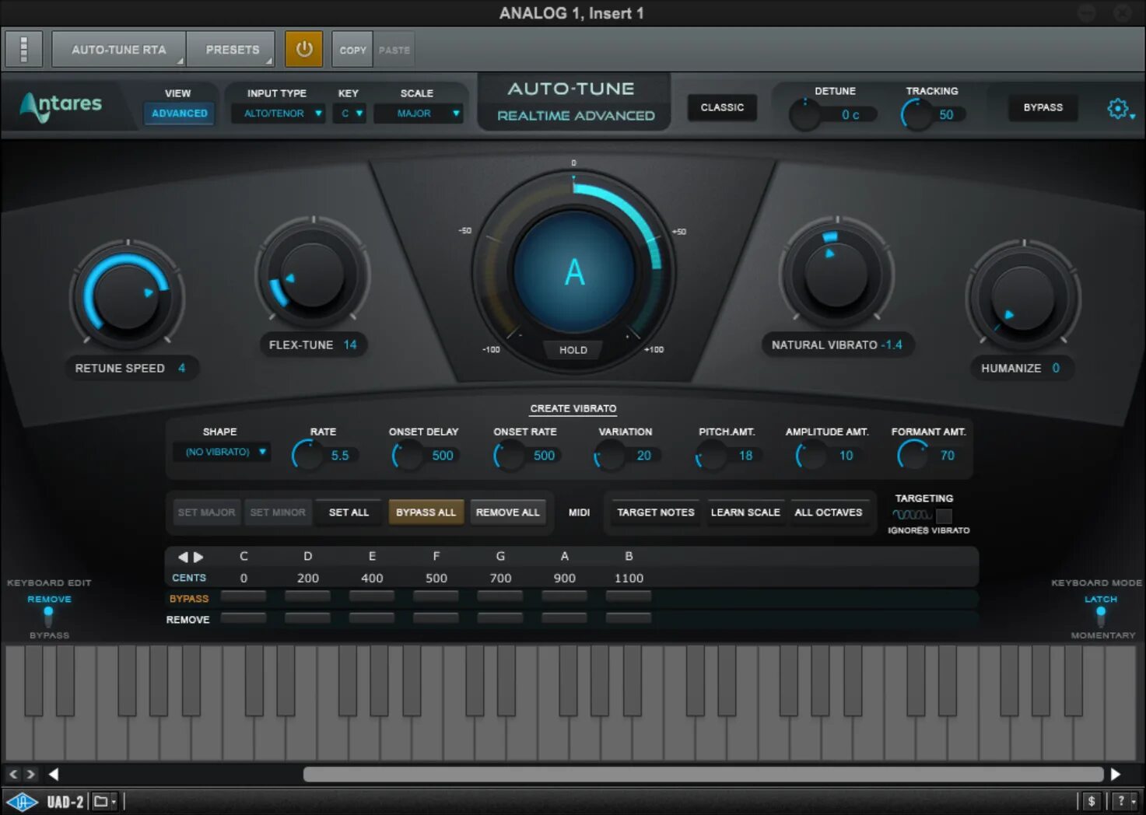Toggle Remove for note D
Screen dimensions: 1146x815
tap(307, 618)
